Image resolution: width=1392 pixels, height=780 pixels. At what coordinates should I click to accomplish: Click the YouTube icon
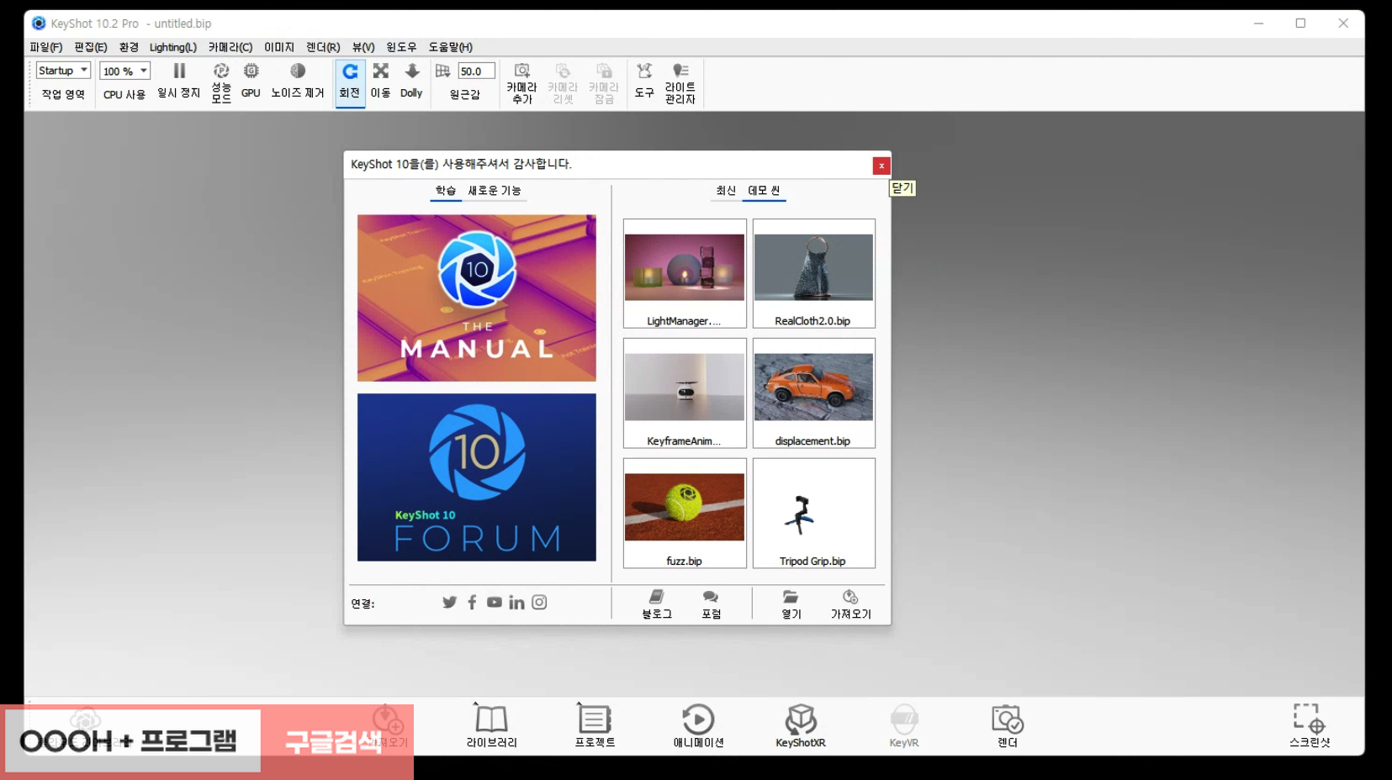pos(495,602)
